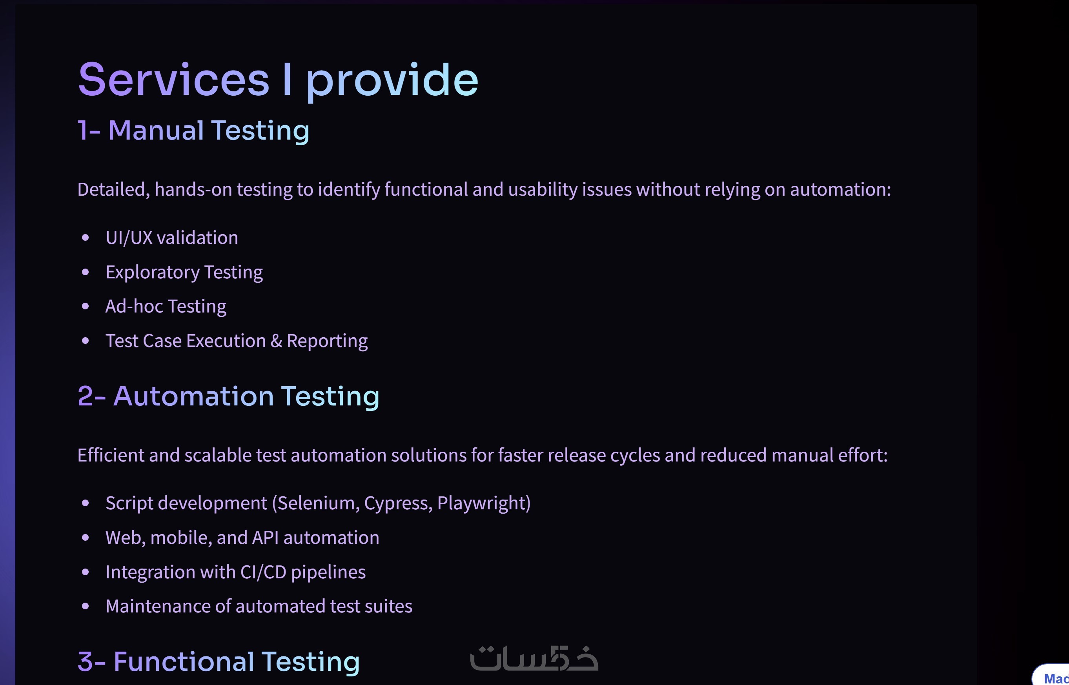This screenshot has width=1069, height=685.
Task: Click 'Test Case Execution & Reporting' item
Action: pos(236,341)
